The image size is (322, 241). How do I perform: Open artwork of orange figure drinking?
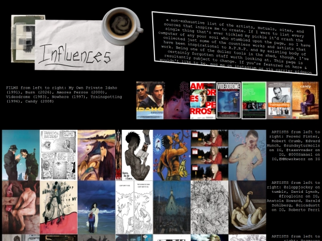pos(172,155)
